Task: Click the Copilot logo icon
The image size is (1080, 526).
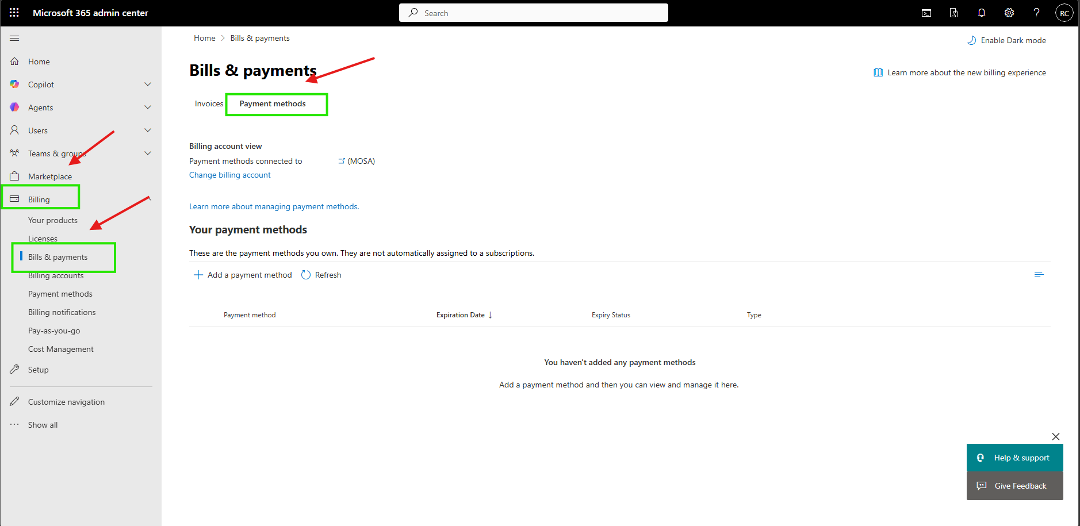Action: 15,85
